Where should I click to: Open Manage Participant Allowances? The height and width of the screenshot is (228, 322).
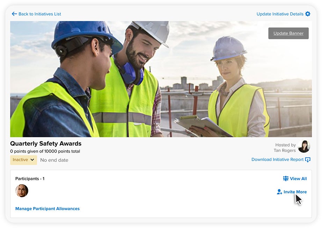pos(47,209)
